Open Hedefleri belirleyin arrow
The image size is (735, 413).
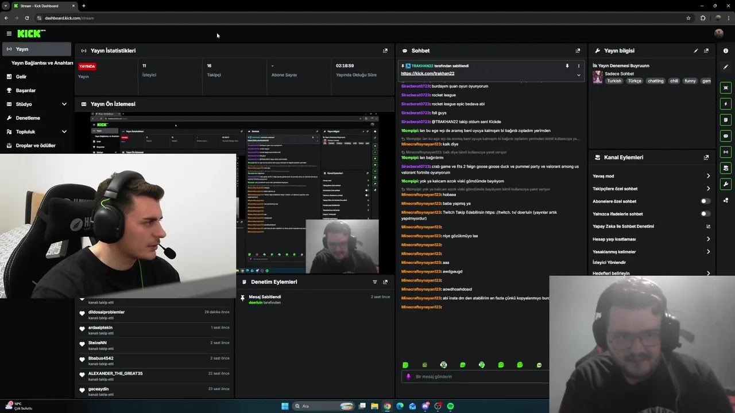click(708, 274)
